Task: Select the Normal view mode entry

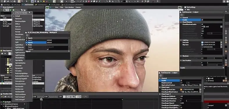Action: (x=18, y=32)
